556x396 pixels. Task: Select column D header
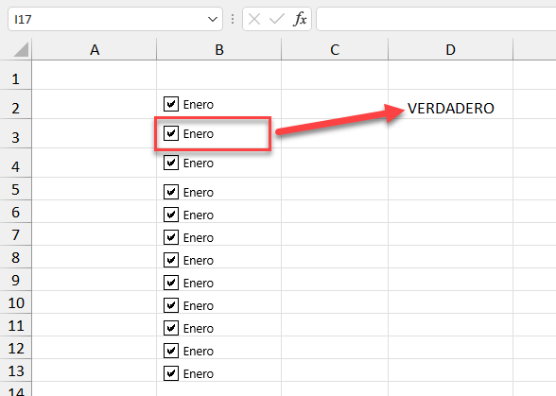point(450,50)
